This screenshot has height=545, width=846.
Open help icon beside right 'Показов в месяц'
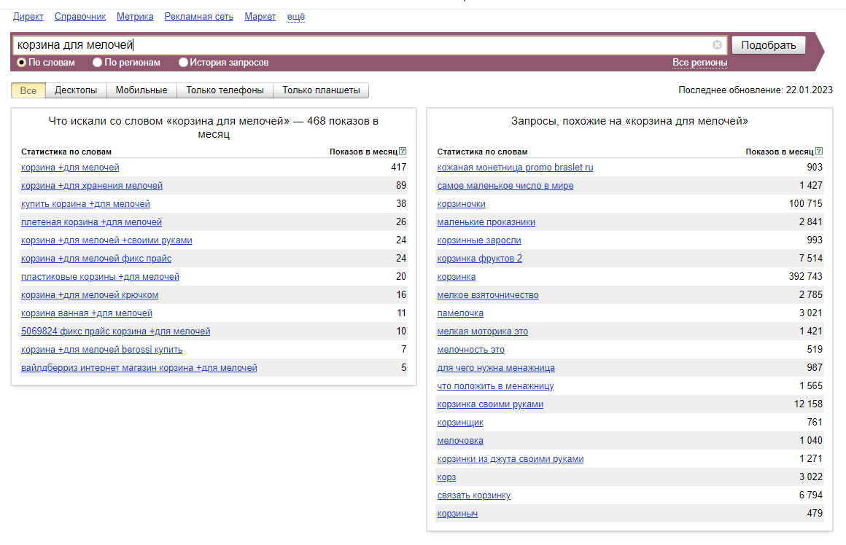(x=819, y=152)
